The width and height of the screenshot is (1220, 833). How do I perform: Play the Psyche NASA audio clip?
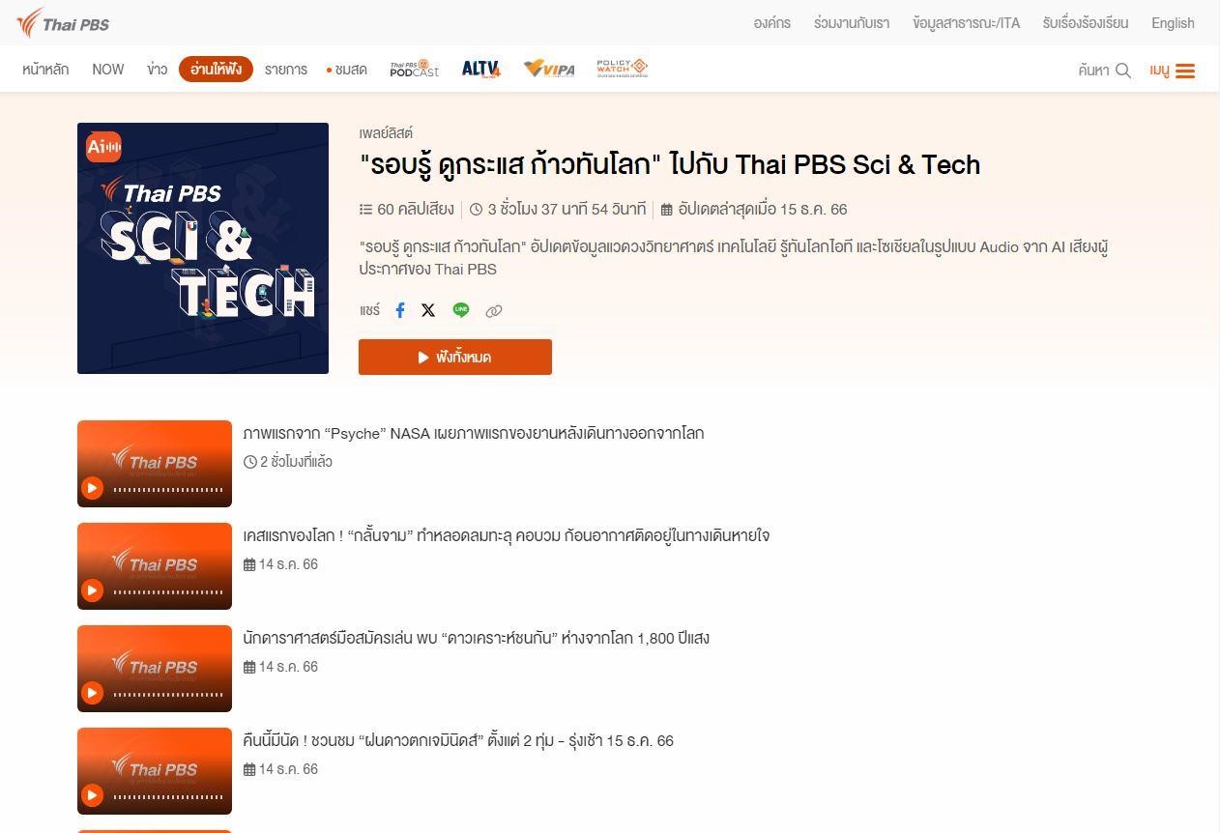tap(92, 488)
